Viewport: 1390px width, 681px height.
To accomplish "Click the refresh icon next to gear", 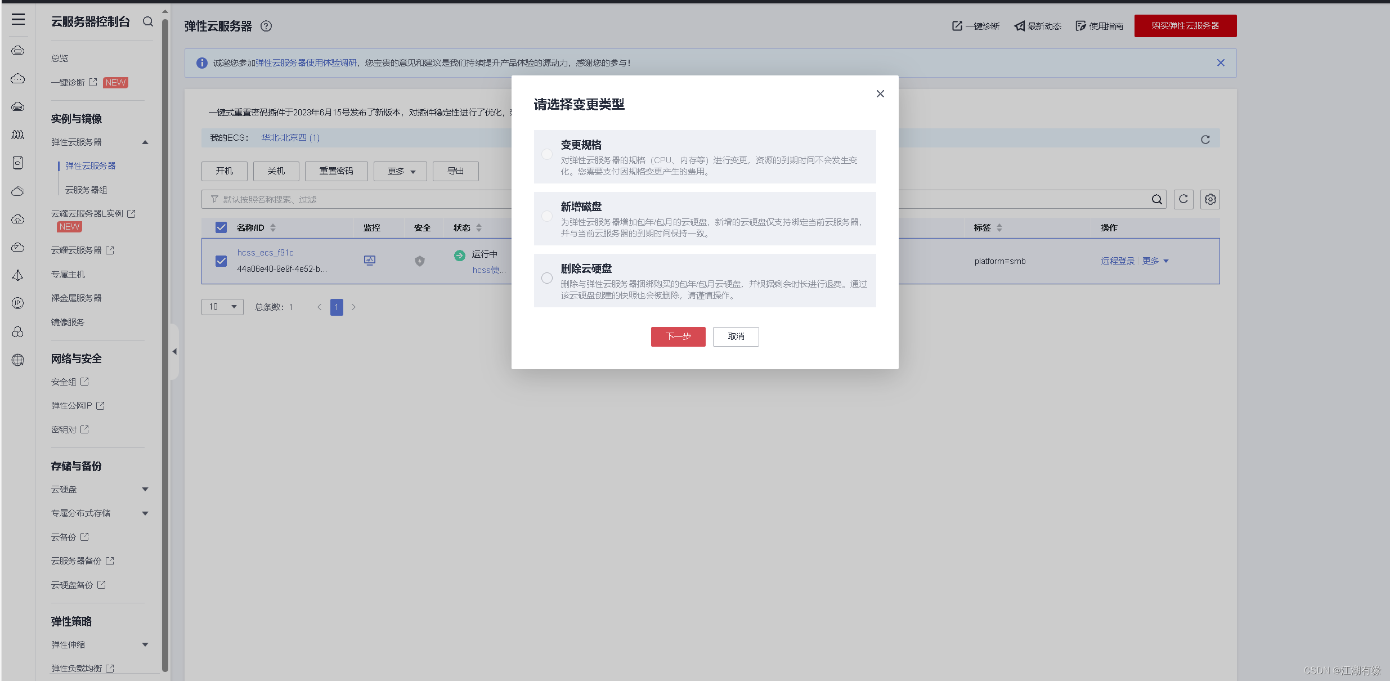I will 1183,199.
